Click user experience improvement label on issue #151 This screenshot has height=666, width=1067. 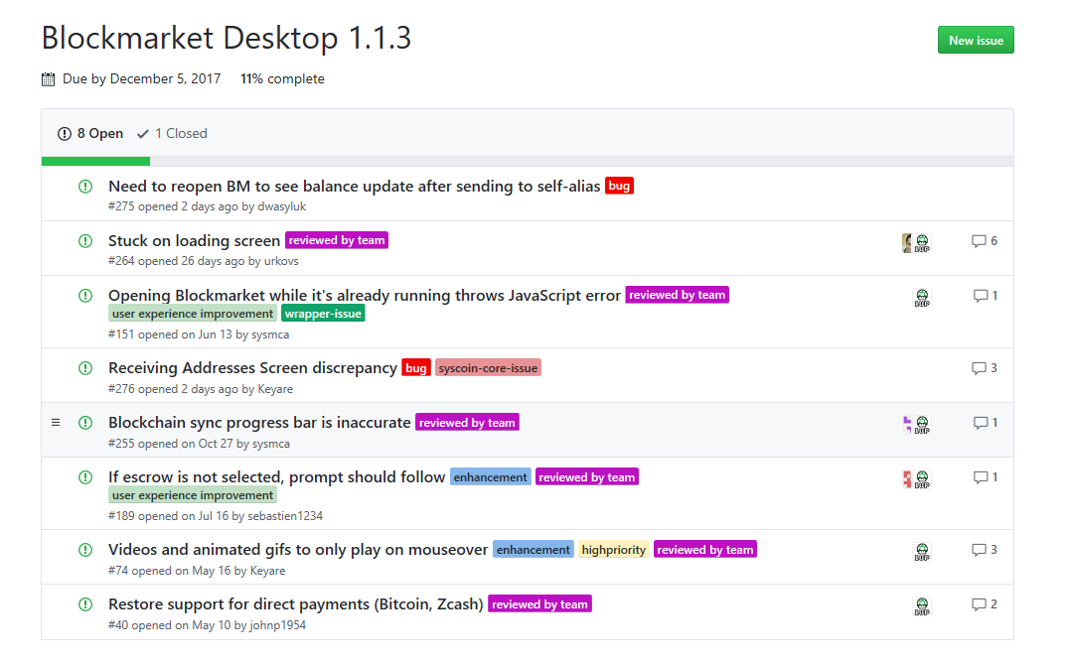[x=193, y=314]
